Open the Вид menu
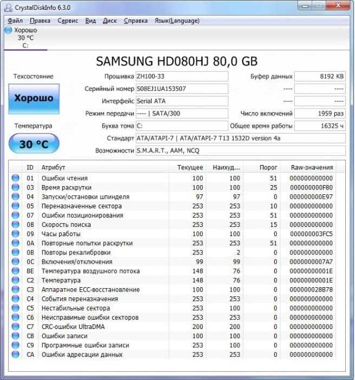Screen dimensions: 355x380 tap(91, 21)
